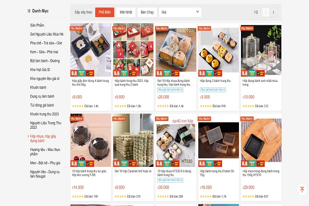Click the Giá dropdown chevron
The image size is (309, 206).
tap(197, 12)
